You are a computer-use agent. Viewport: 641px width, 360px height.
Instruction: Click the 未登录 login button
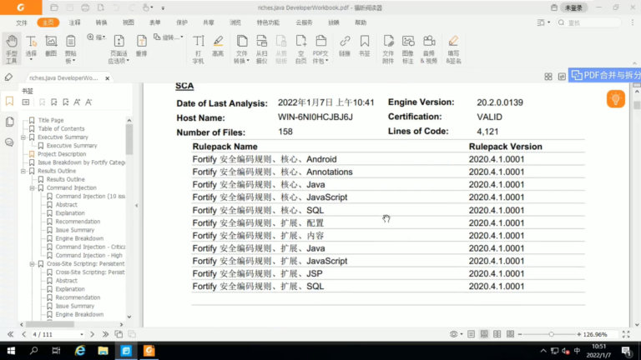tap(573, 7)
